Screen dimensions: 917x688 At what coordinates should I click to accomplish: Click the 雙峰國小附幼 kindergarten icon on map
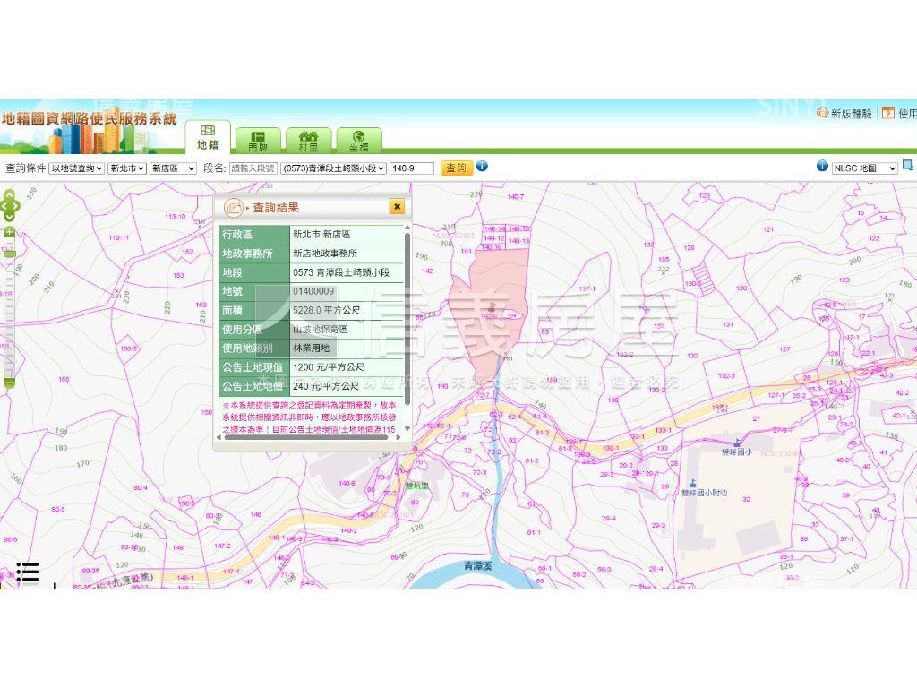tap(693, 483)
